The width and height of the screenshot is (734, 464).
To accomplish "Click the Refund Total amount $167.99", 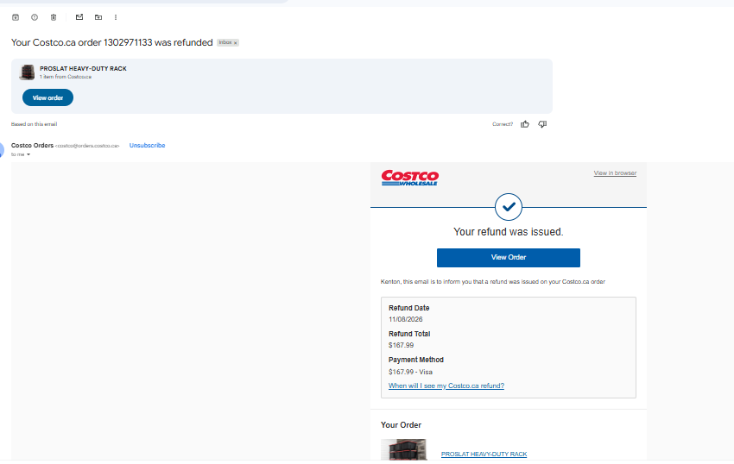I will tap(402, 345).
